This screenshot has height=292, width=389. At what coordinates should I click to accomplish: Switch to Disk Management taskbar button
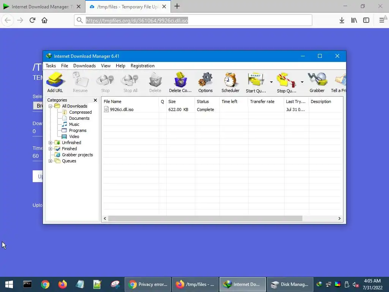tap(290, 284)
